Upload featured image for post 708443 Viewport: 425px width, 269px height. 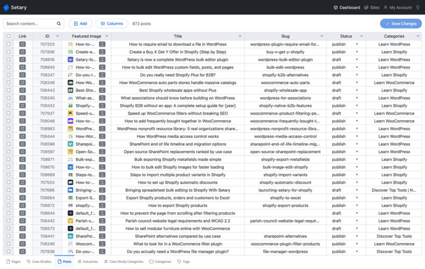(102, 90)
